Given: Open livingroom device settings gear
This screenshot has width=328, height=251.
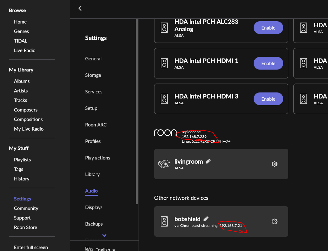Looking at the screenshot, I should tap(275, 164).
